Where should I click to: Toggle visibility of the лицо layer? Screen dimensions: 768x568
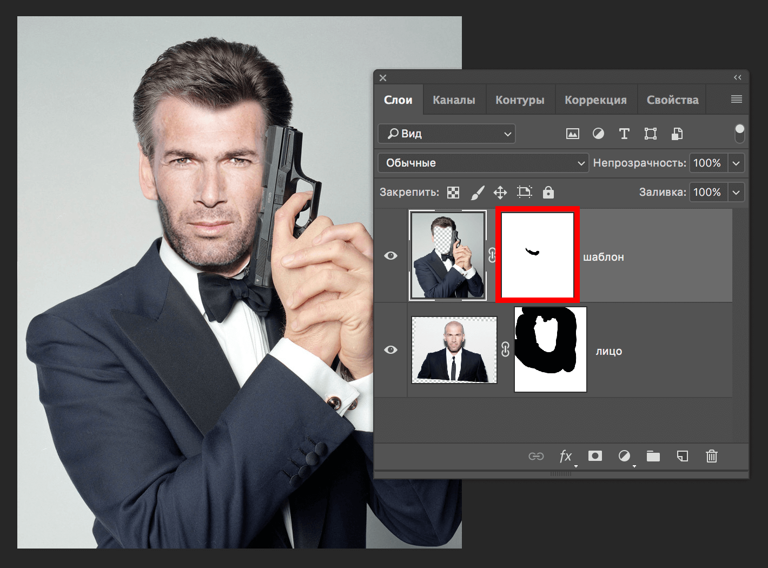point(391,349)
